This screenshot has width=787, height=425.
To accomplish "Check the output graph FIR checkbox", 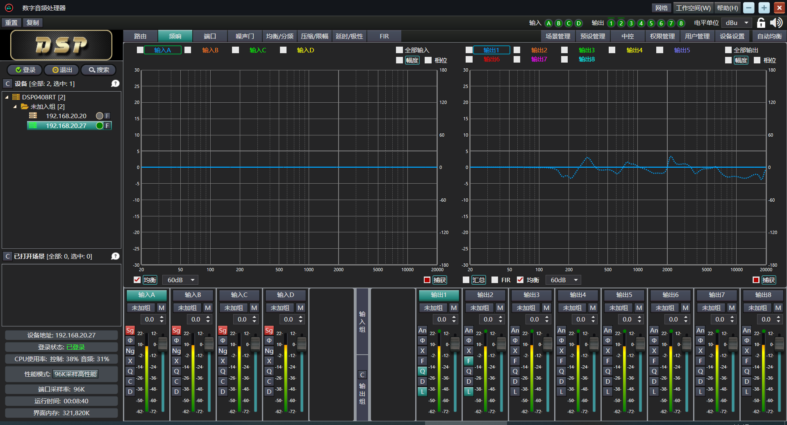I will (x=495, y=280).
